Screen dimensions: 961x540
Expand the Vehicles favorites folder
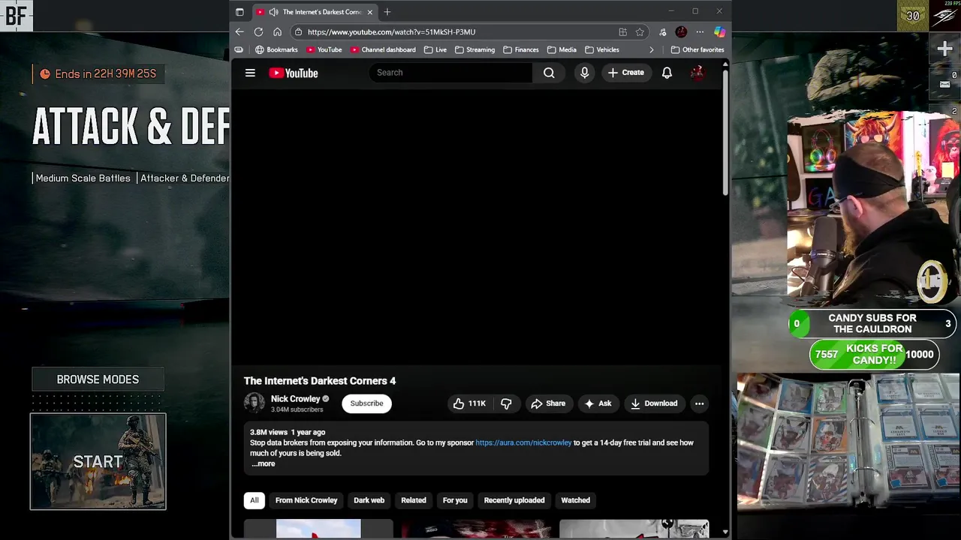click(x=602, y=49)
